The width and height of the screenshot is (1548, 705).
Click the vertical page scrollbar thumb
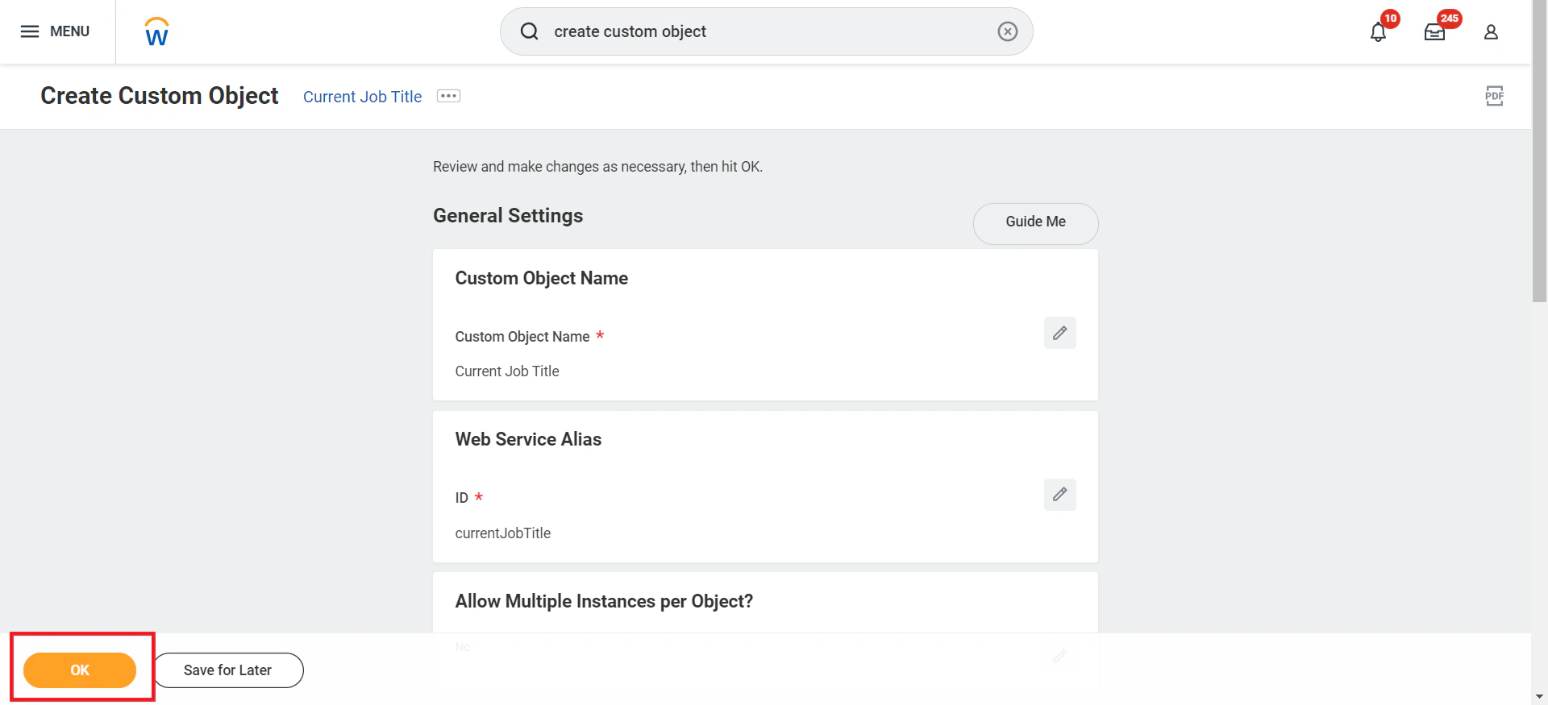pyautogui.click(x=1539, y=151)
